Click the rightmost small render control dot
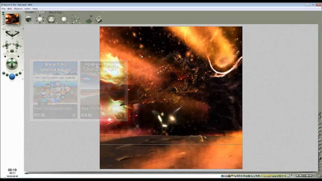This screenshot has width=322, height=181. [20, 73]
